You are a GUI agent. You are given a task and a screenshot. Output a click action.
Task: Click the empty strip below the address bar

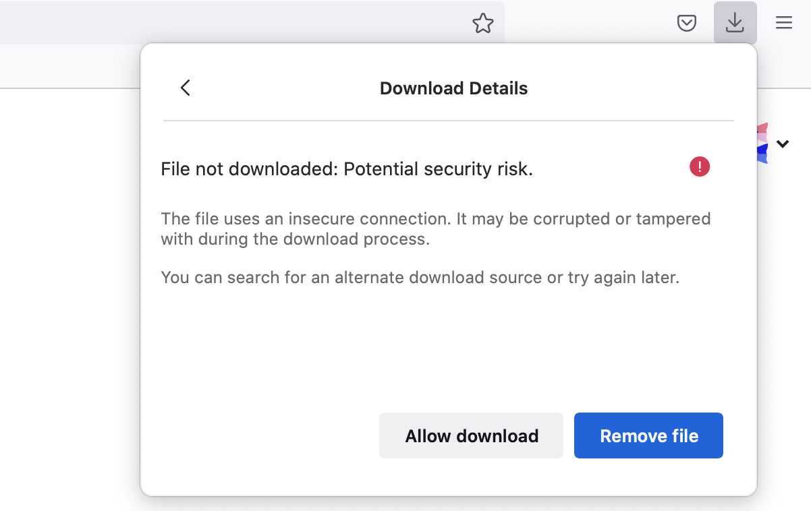tap(67, 67)
